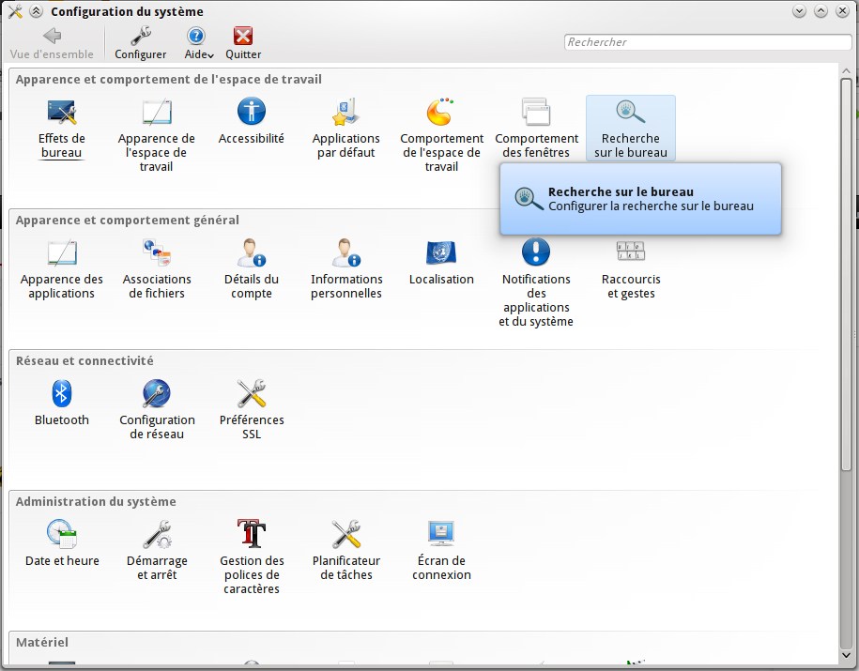The height and width of the screenshot is (671, 859).
Task: Open Informations personnelles
Action: (345, 269)
